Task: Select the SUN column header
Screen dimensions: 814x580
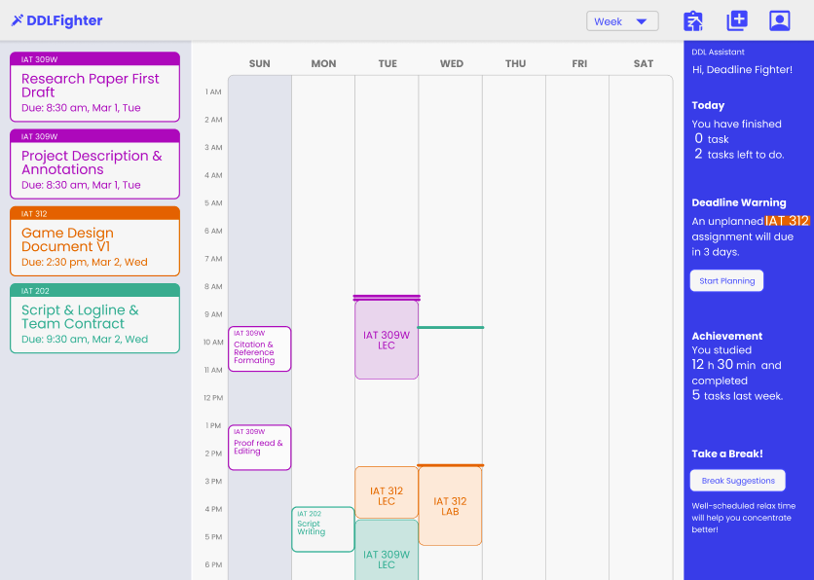Action: pos(260,64)
